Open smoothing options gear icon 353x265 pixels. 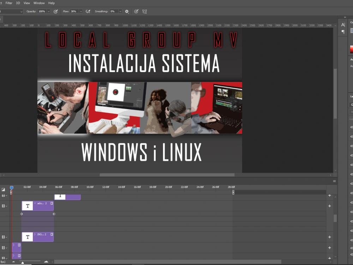pos(127,11)
